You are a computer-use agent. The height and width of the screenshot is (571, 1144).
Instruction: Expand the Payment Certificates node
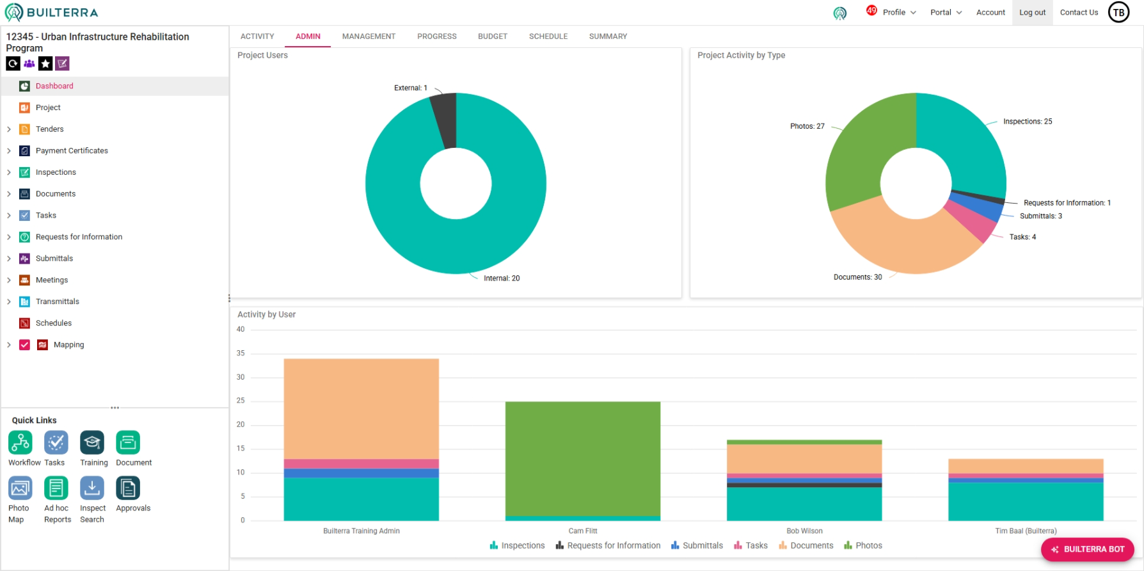pos(9,150)
